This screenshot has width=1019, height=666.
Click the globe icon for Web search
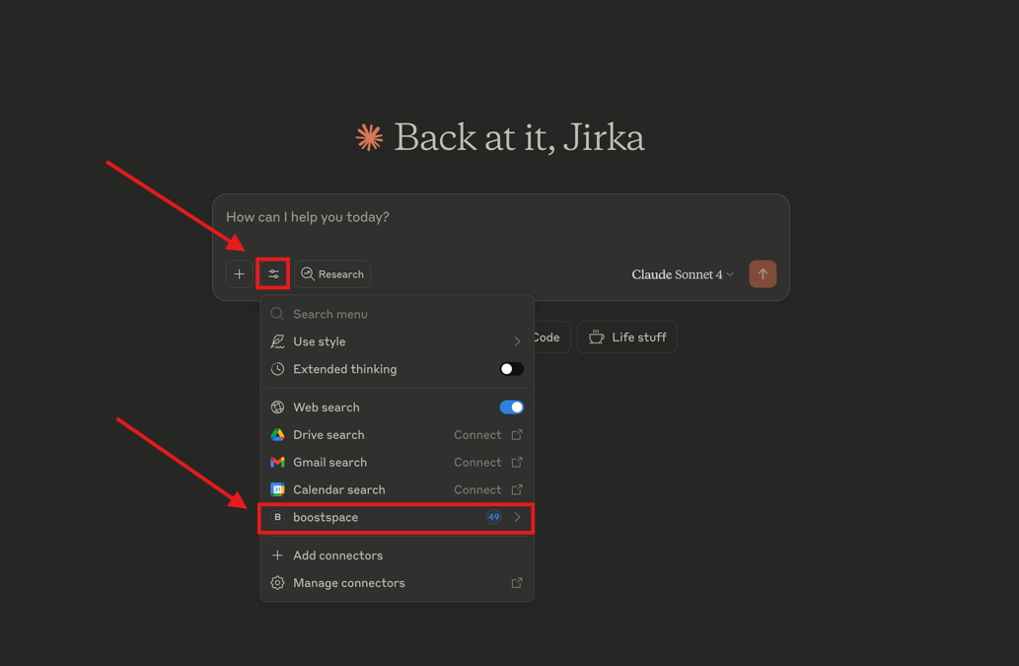[x=277, y=407]
